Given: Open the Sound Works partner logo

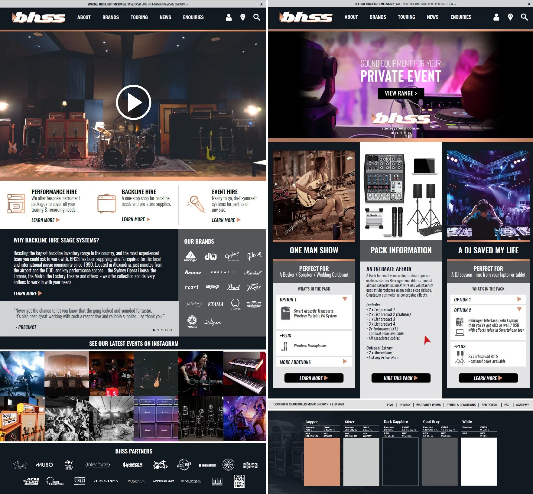Looking at the screenshot, I should point(250,465).
